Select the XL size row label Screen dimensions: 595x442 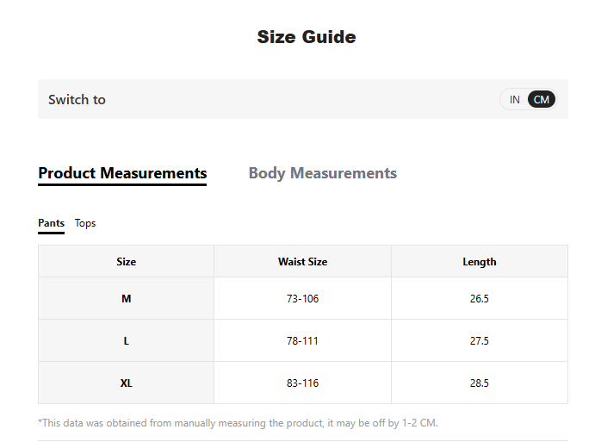point(127,383)
